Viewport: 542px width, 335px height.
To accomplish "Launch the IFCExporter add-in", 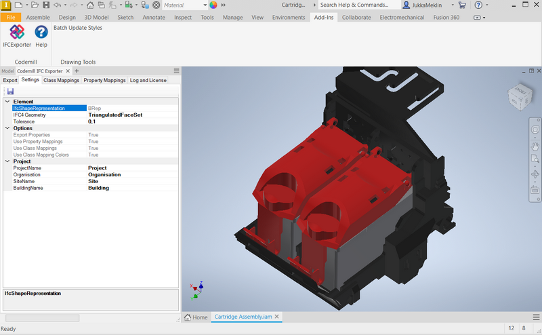I will 17,36.
